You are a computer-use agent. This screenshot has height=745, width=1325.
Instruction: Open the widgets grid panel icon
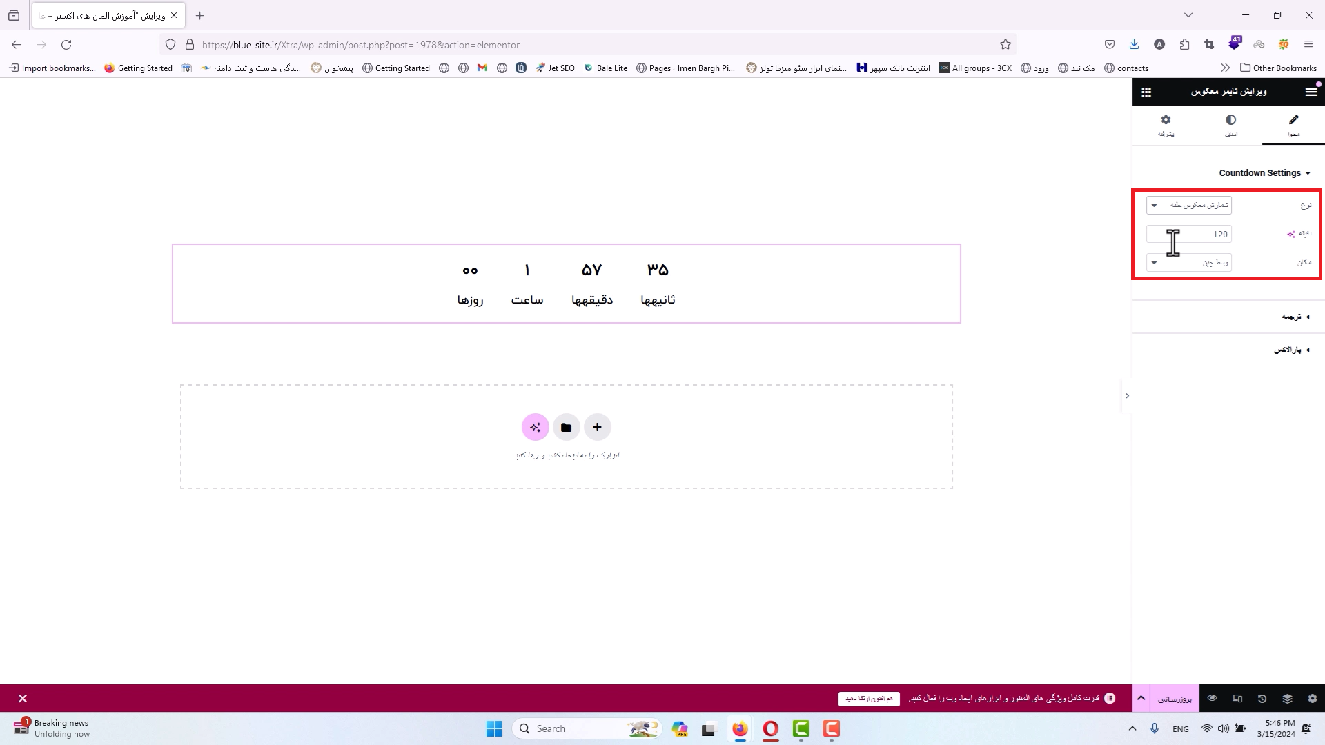(x=1146, y=92)
